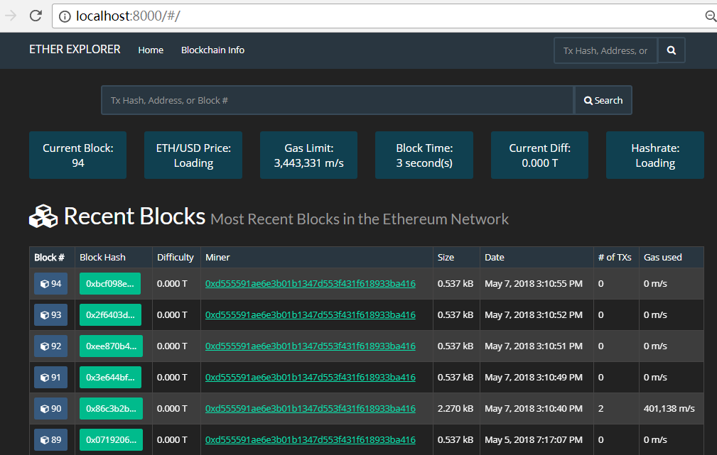Open block hash 0x86c3b2b button
717x455 pixels.
(110, 409)
